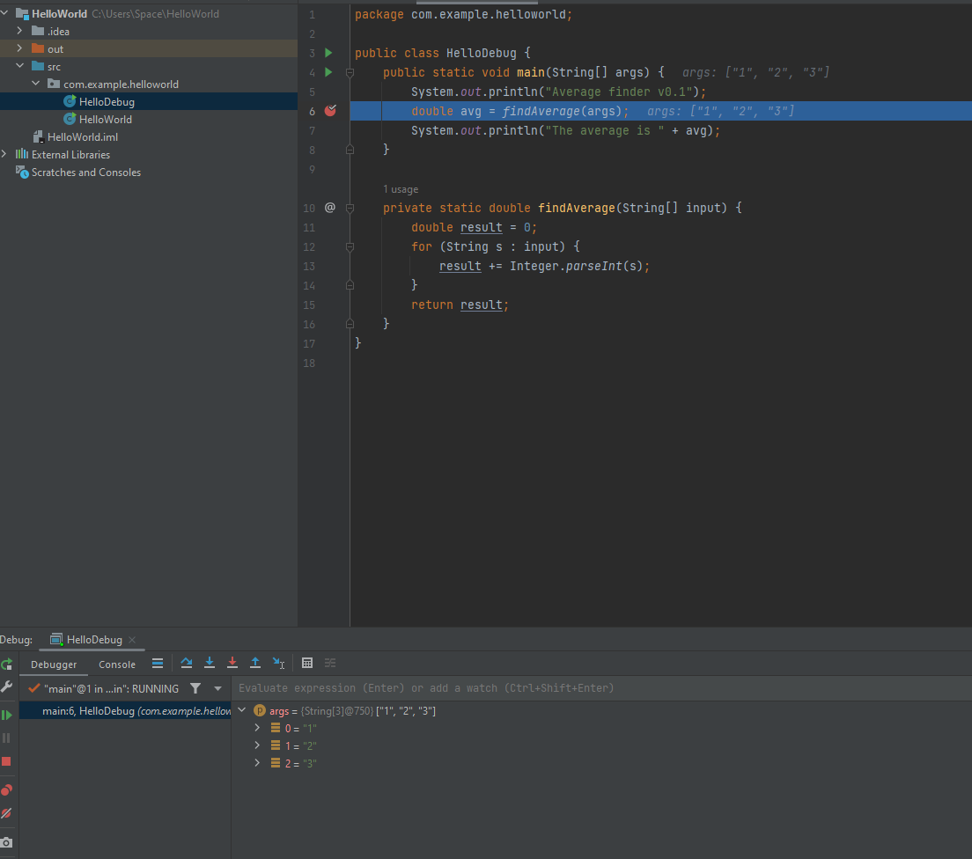Click the Step Out icon
The image size is (972, 859).
254,663
